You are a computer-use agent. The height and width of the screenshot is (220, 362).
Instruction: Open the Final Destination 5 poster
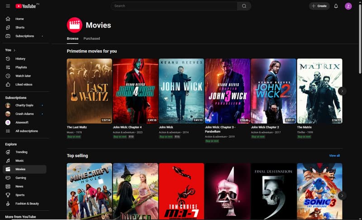(274, 191)
